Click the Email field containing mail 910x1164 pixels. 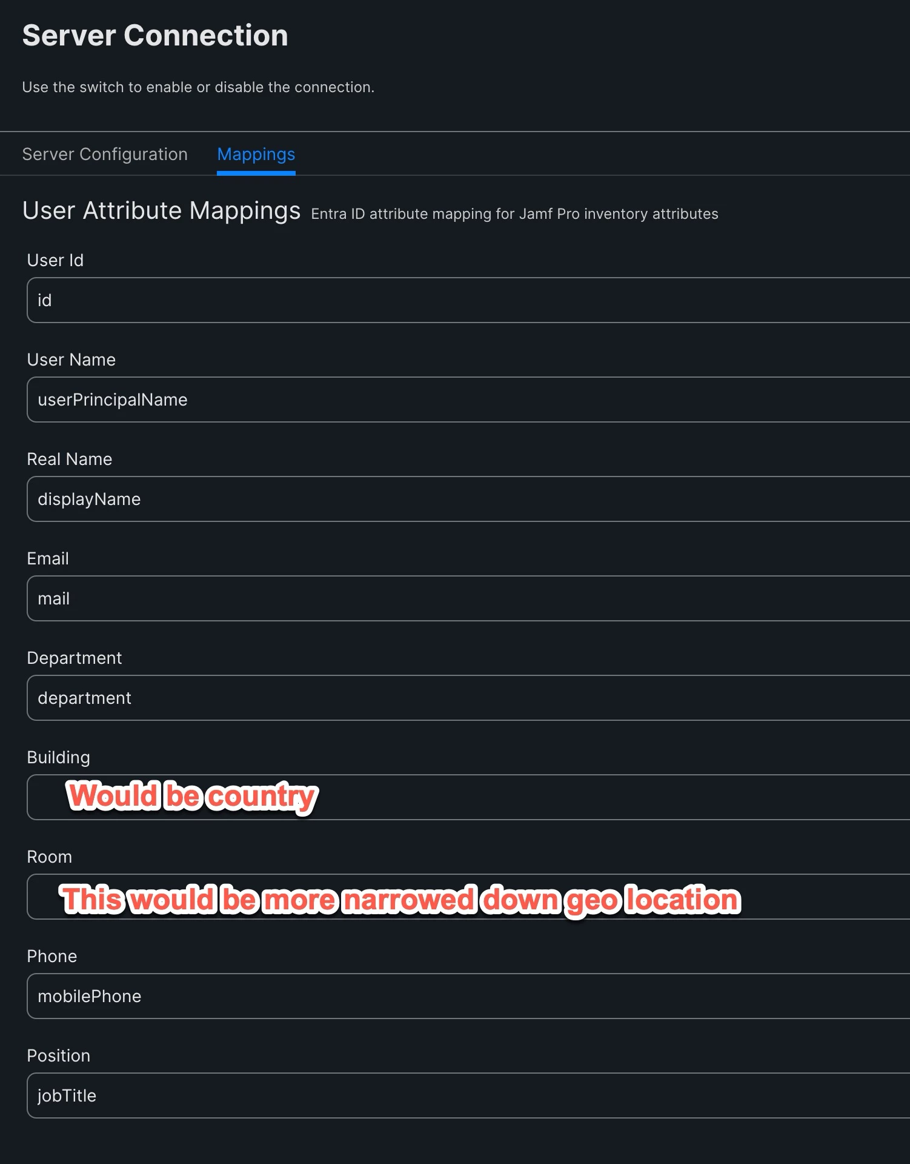pos(468,598)
